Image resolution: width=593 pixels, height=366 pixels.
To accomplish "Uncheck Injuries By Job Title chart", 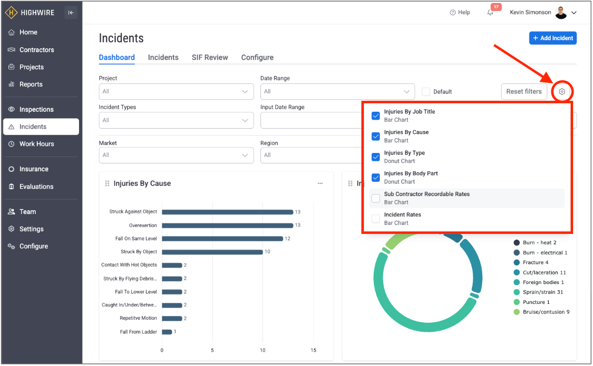I will coord(376,116).
